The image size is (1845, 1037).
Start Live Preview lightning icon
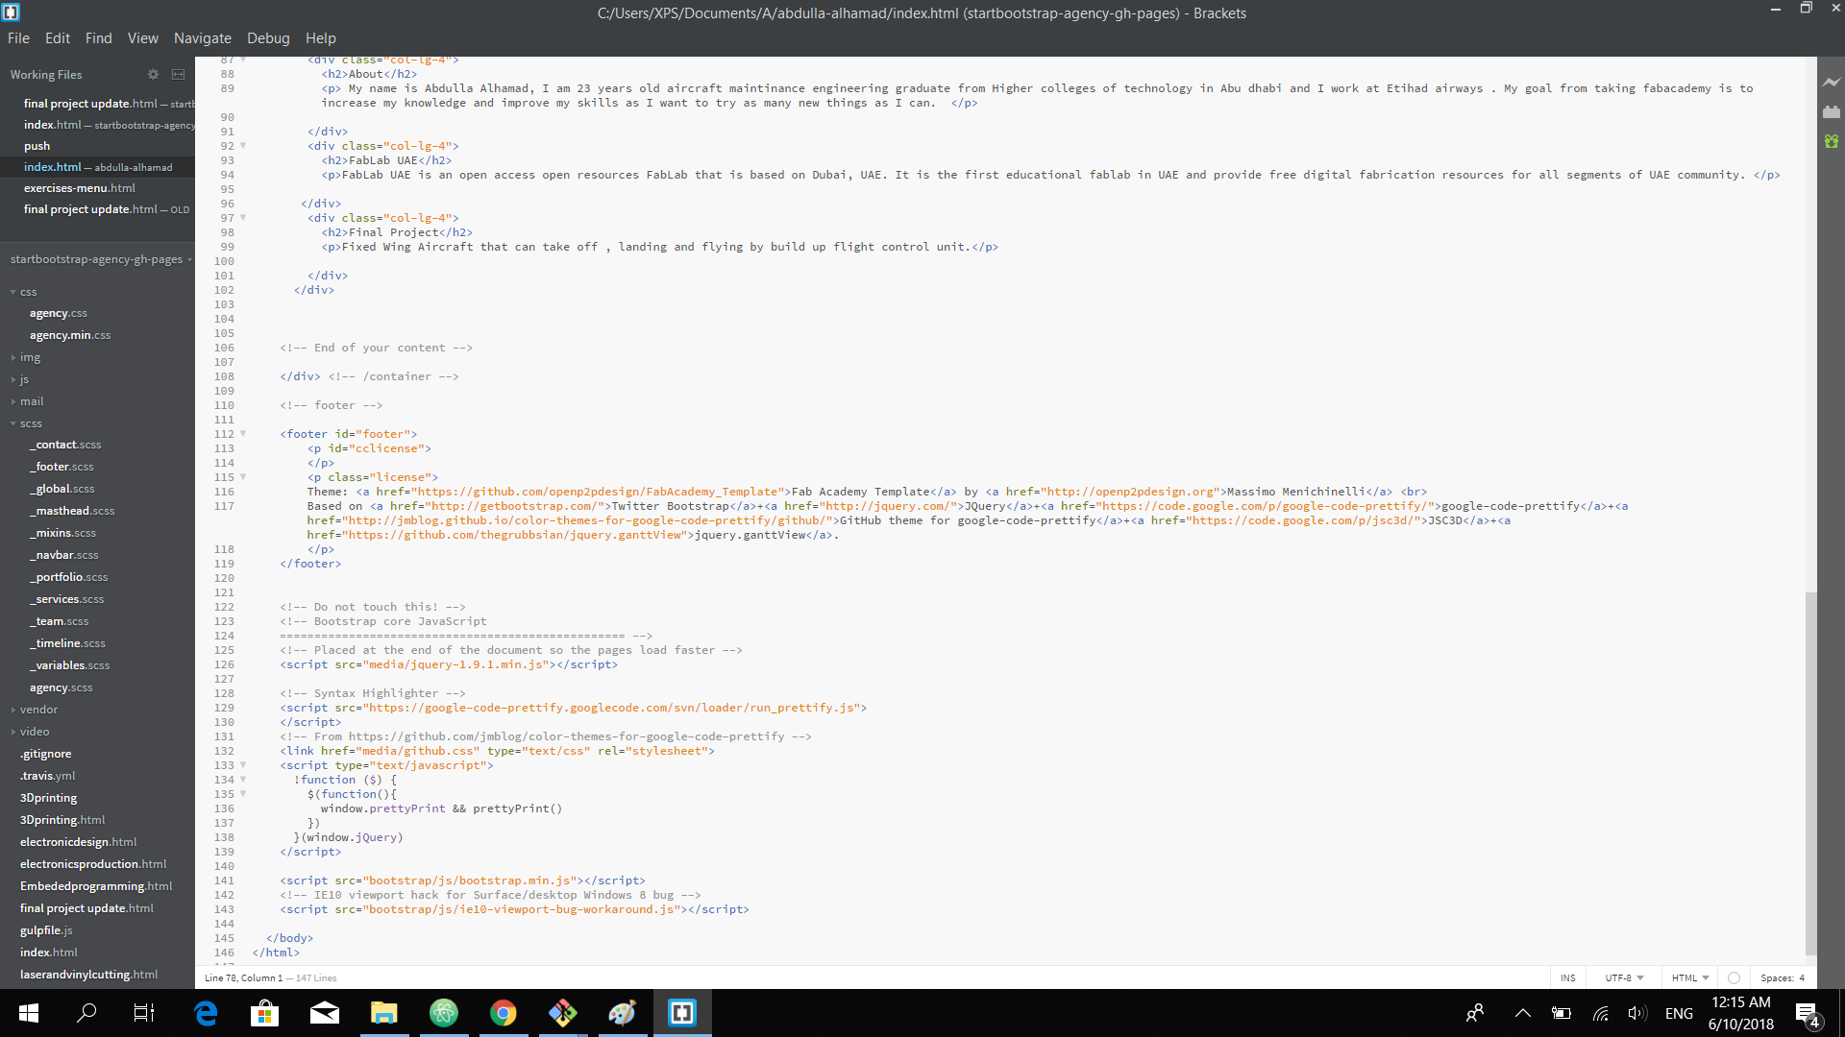click(1832, 83)
